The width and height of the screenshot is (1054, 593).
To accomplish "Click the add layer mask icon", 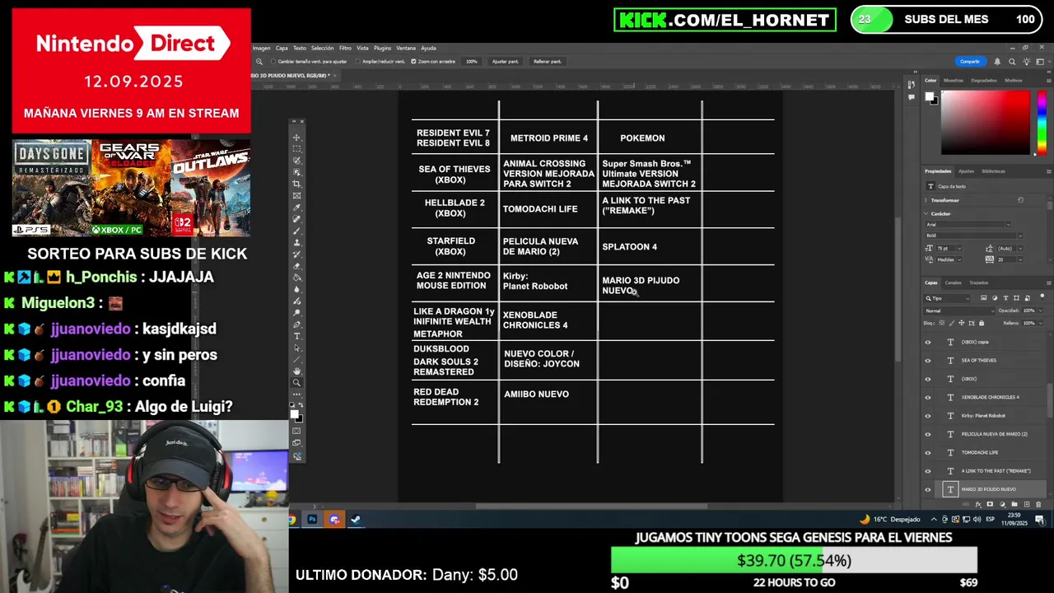I will tap(990, 504).
